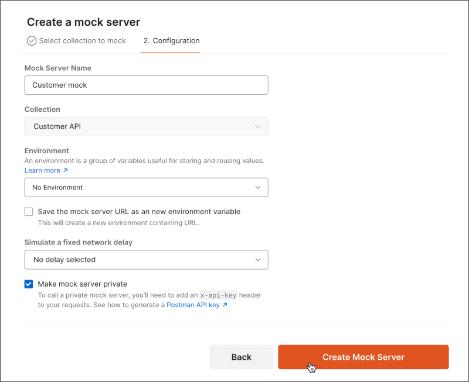Switch to the Configuration tab

(x=171, y=41)
